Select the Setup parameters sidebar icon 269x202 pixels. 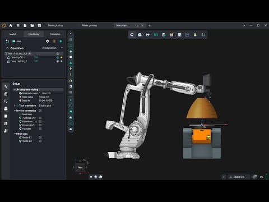(6, 86)
